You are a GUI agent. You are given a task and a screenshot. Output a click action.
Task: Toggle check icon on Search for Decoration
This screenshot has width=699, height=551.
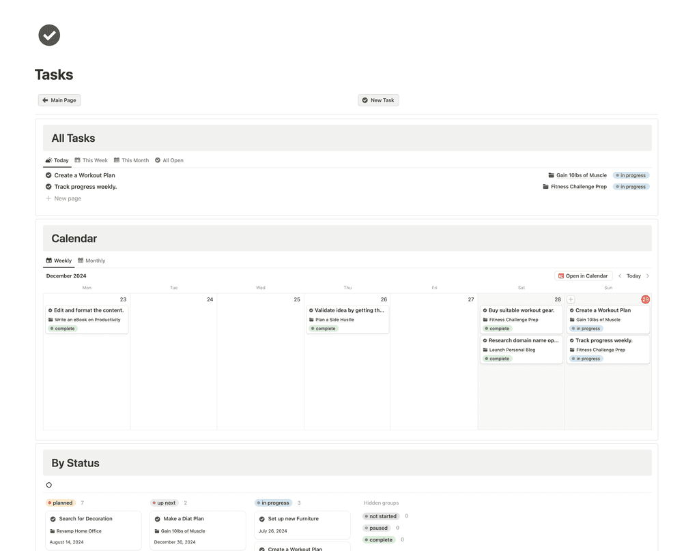coord(53,519)
